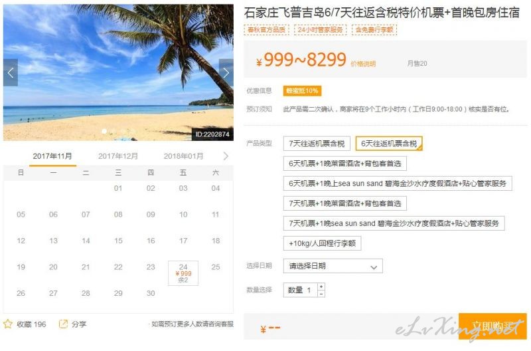Advance calendar months with right chevron

(226, 156)
